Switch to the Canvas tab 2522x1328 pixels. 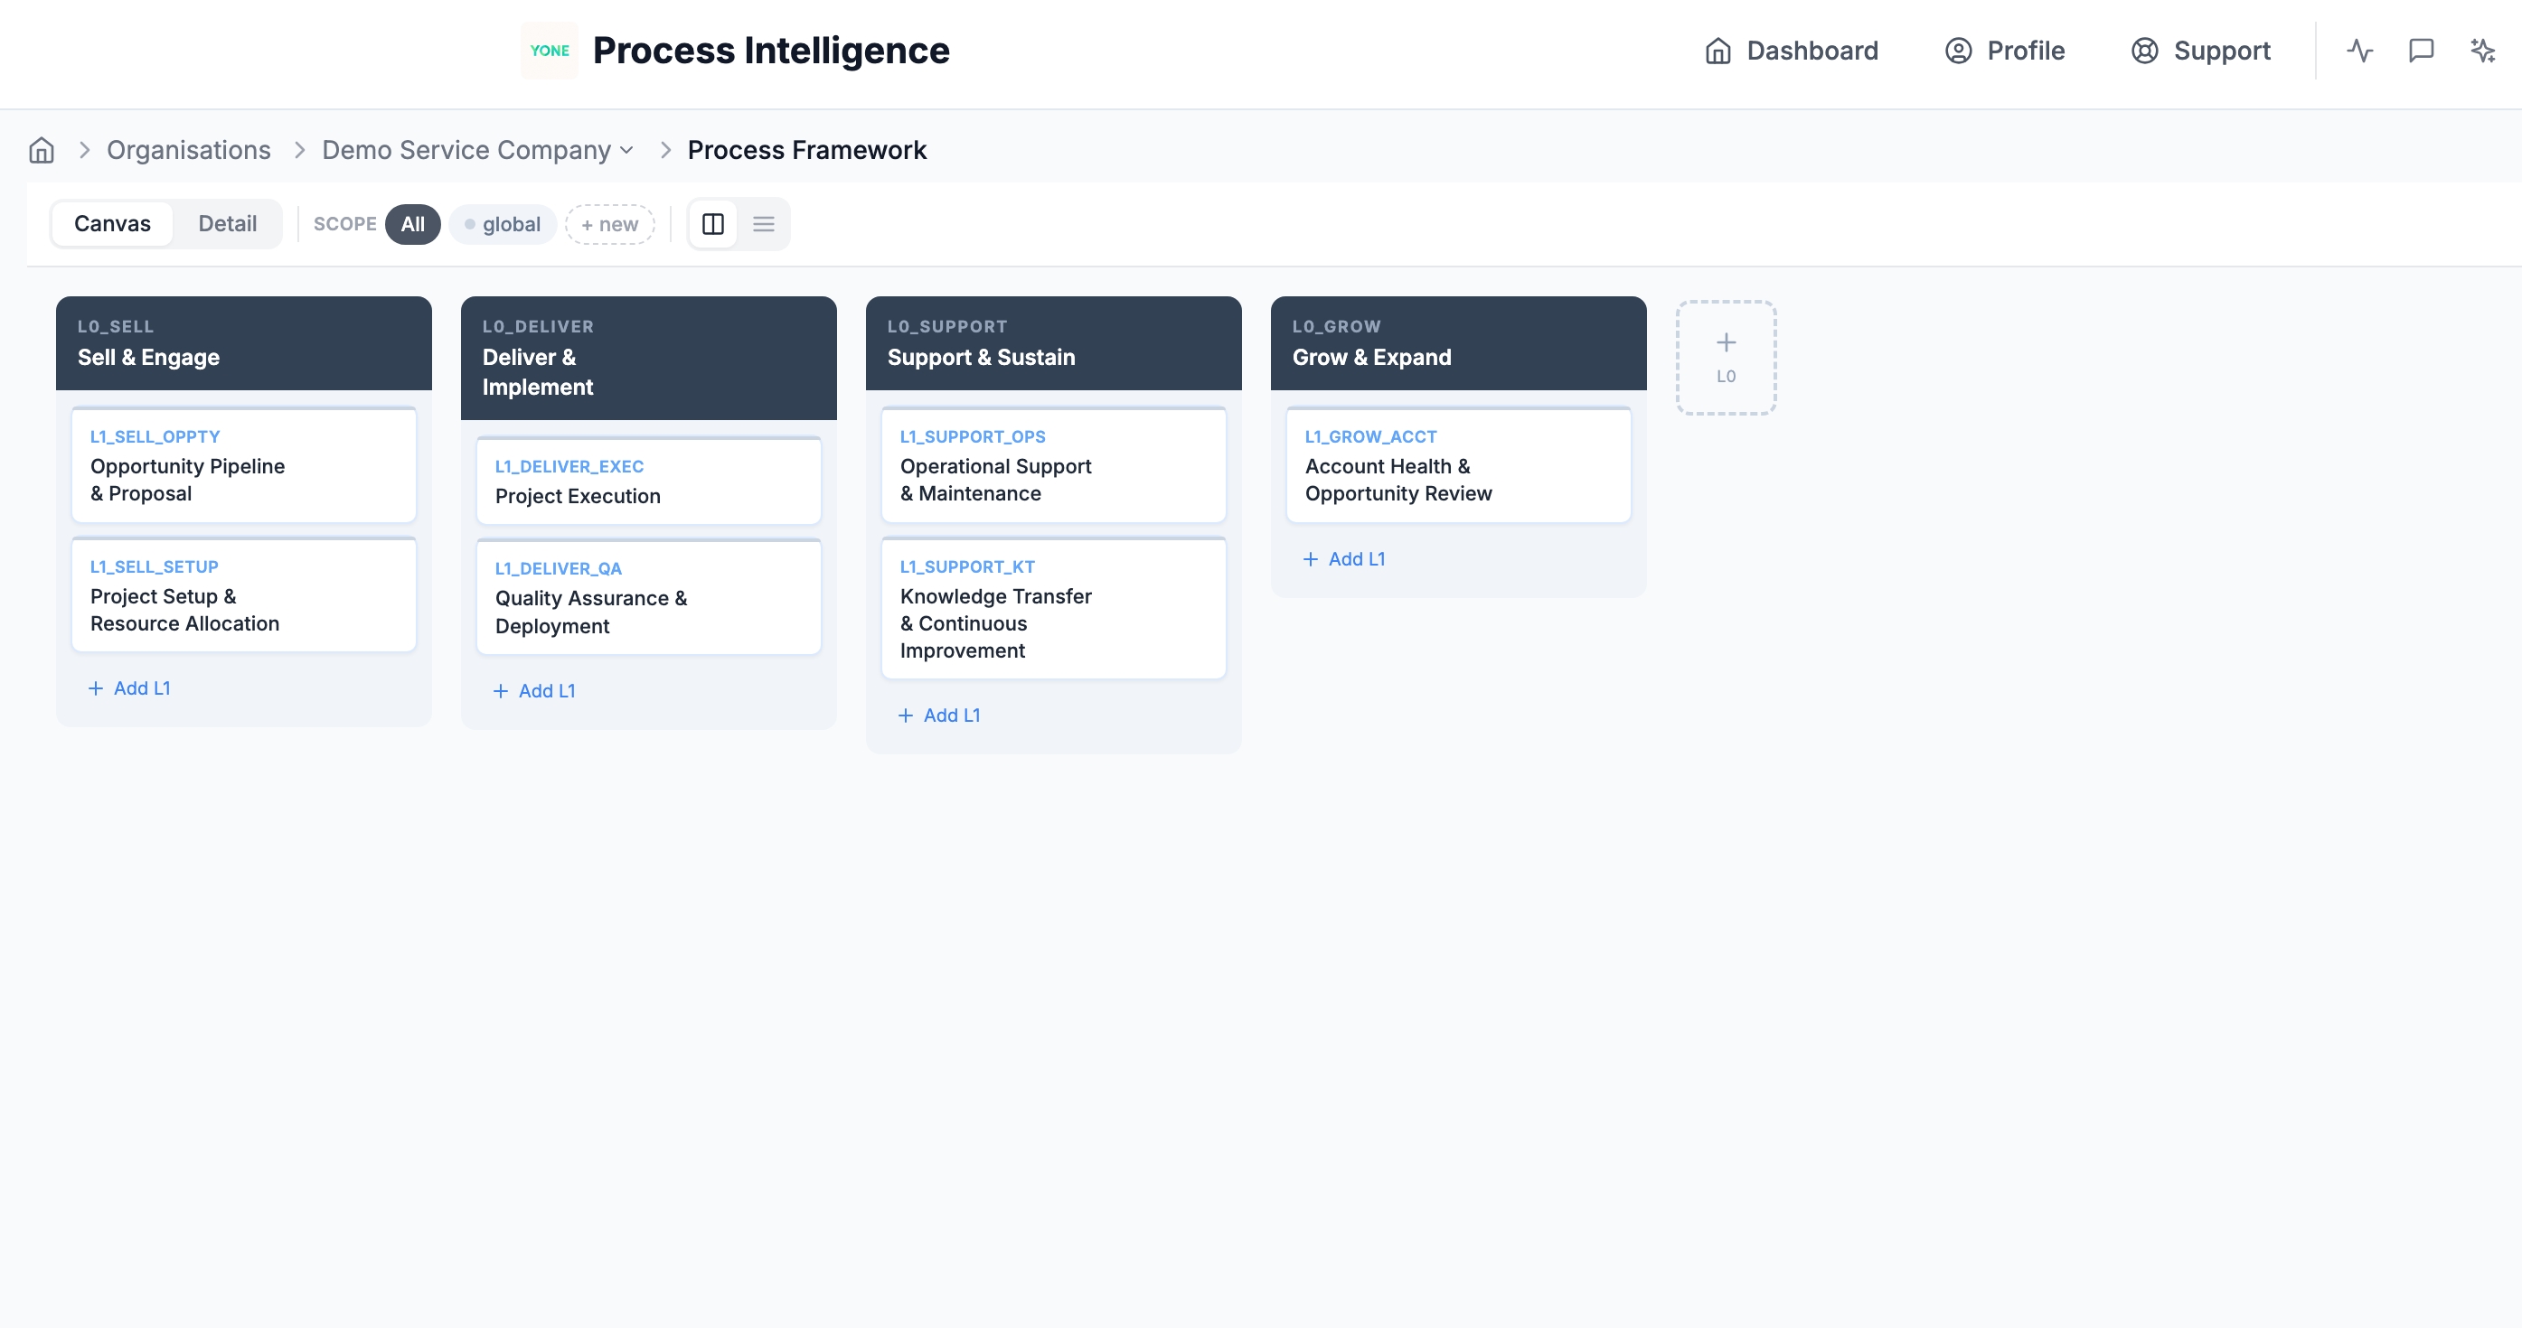(x=111, y=224)
